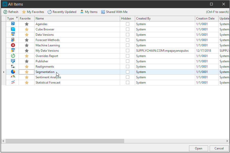Check Hidden box for My Data Versions
This screenshot has height=153, width=230.
click(x=128, y=50)
